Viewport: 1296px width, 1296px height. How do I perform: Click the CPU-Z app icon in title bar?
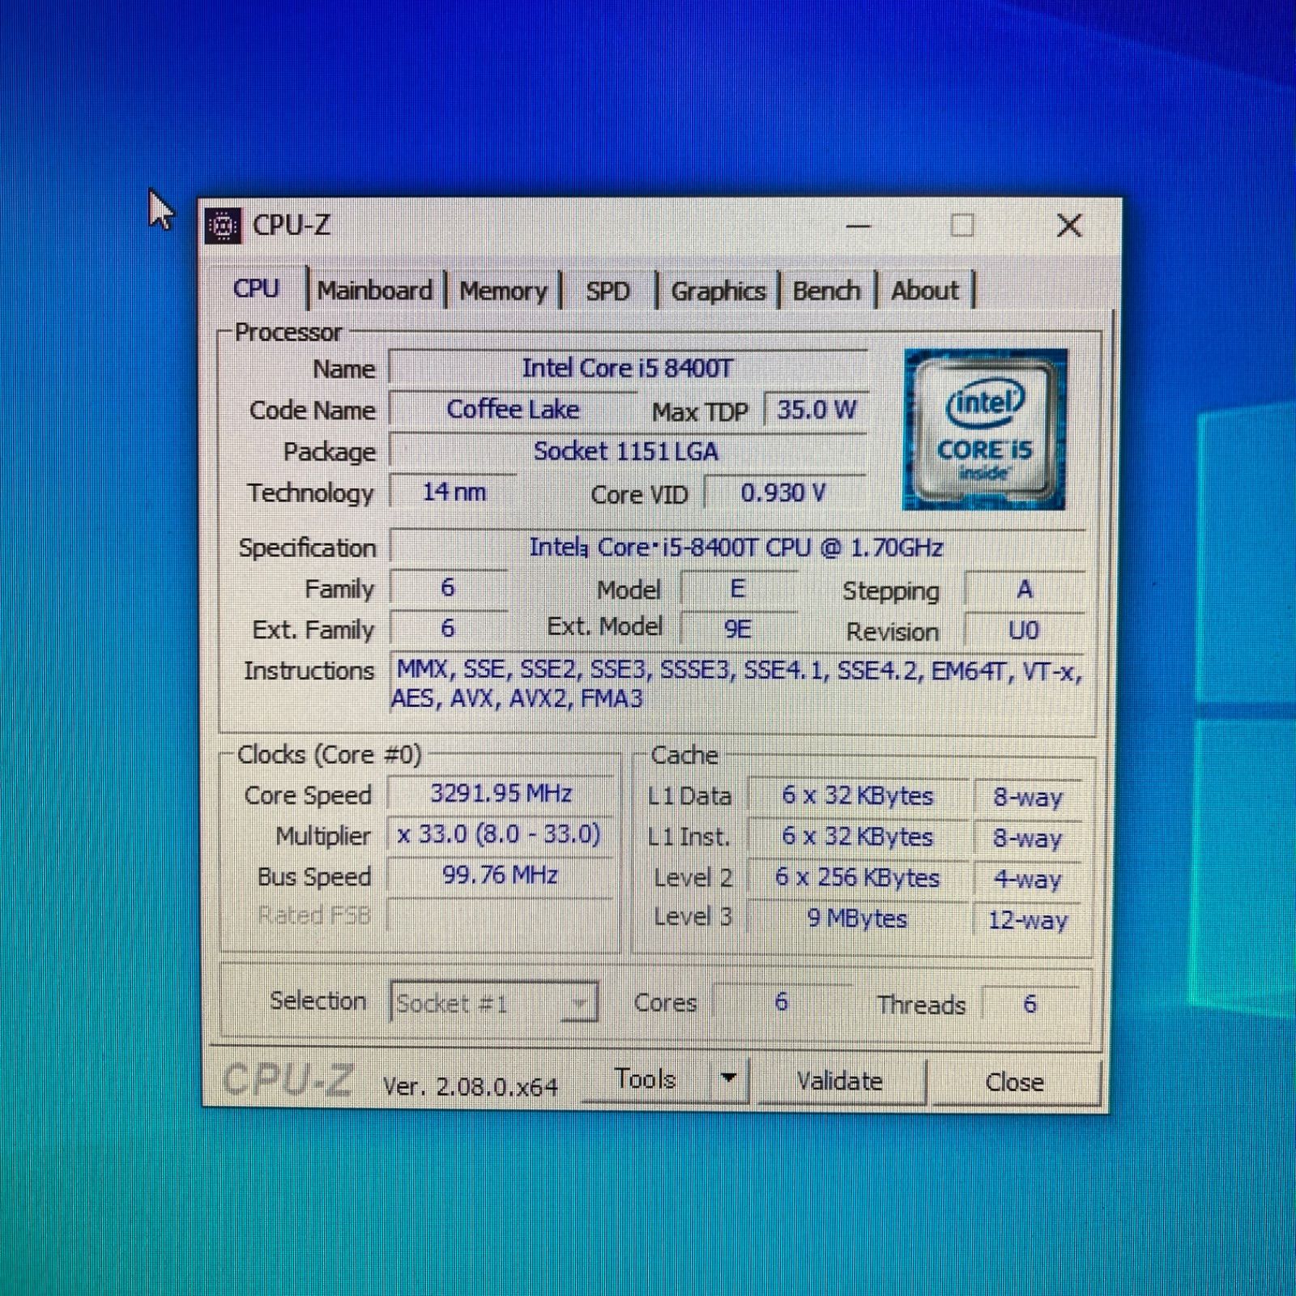pyautogui.click(x=223, y=226)
